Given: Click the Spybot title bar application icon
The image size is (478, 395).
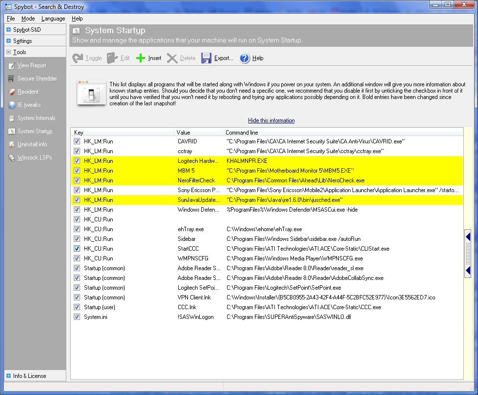Looking at the screenshot, I should tap(8, 6).
